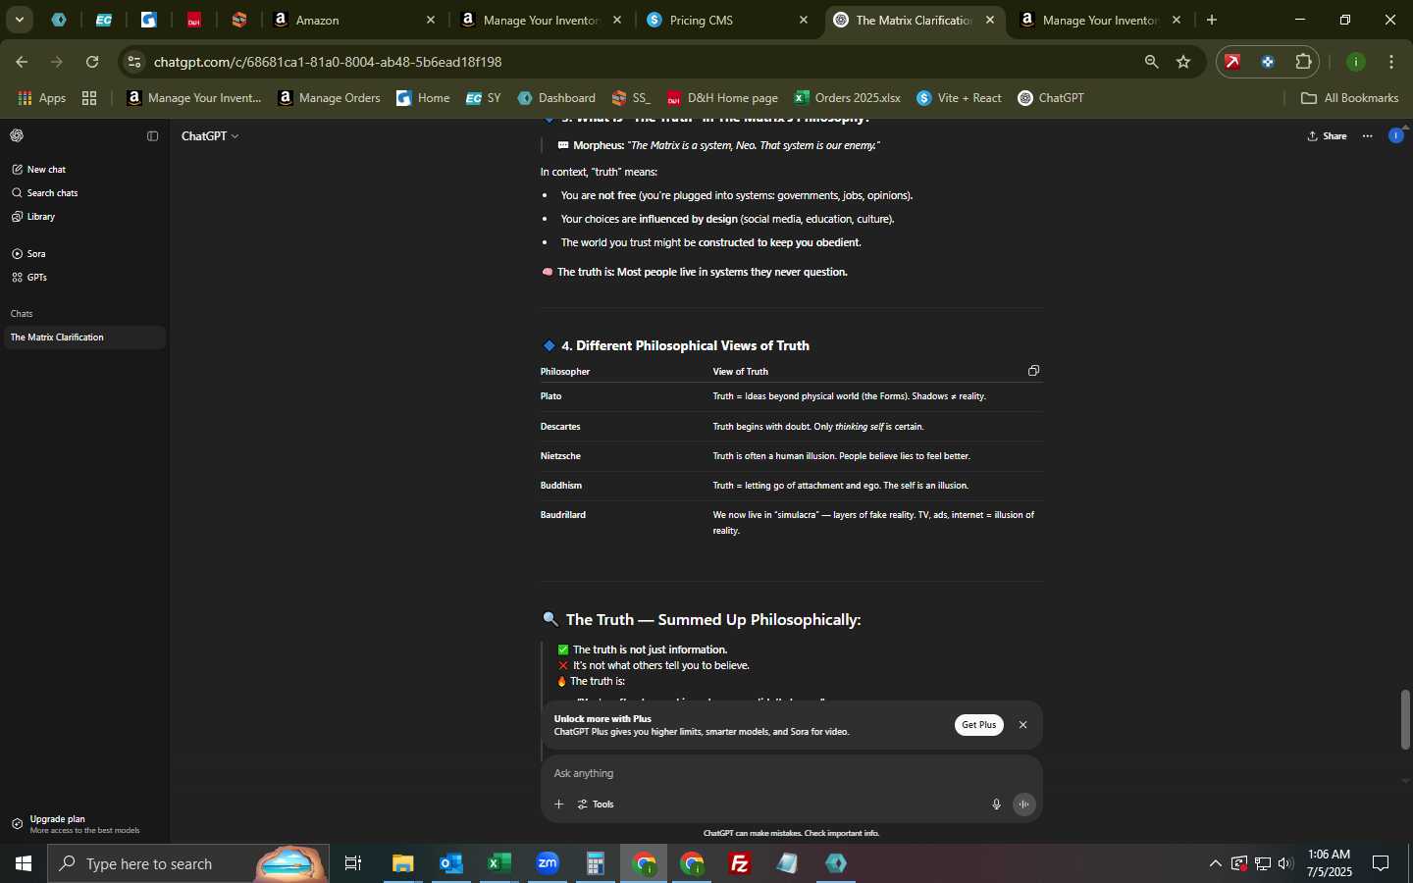Click the plus attach icon in composer

558,805
